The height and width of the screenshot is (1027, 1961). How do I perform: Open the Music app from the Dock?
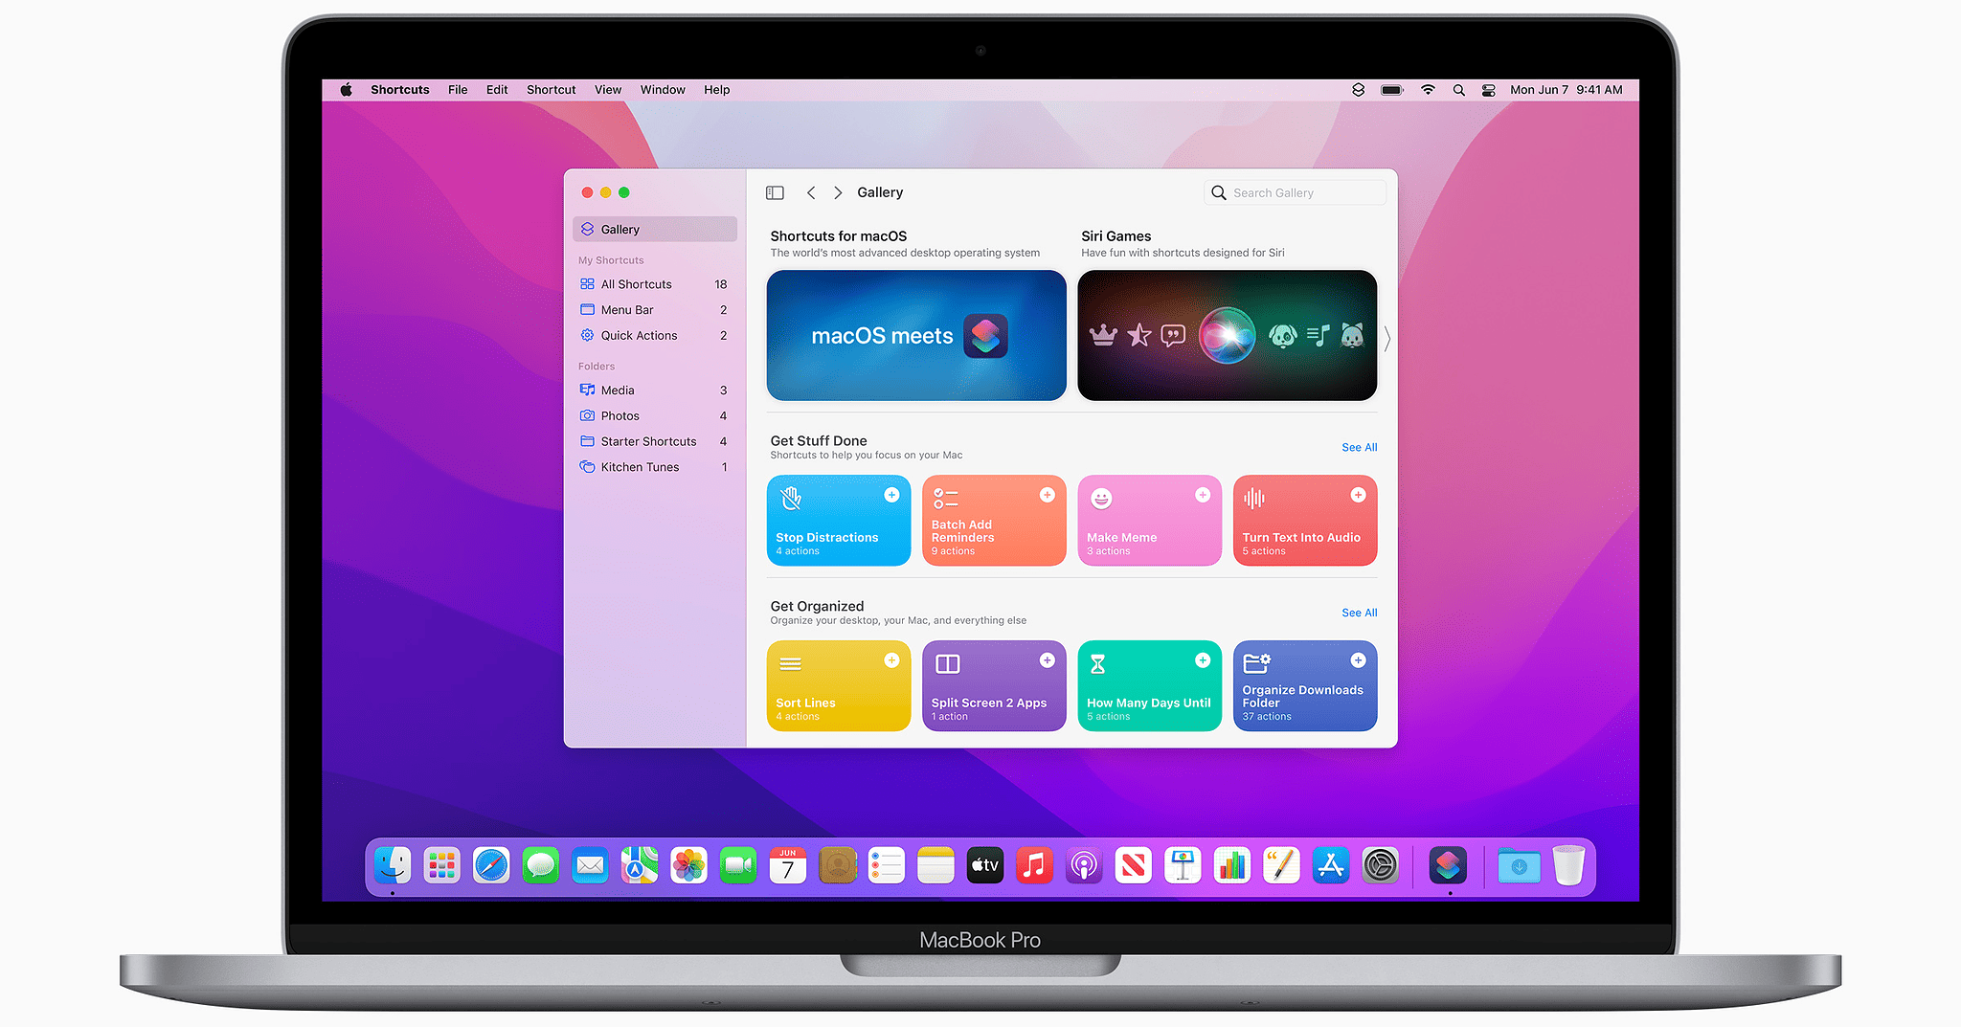(1034, 865)
